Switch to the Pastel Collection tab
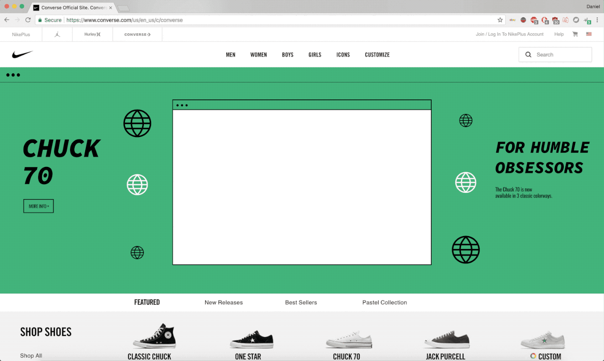604x361 pixels. (x=385, y=302)
